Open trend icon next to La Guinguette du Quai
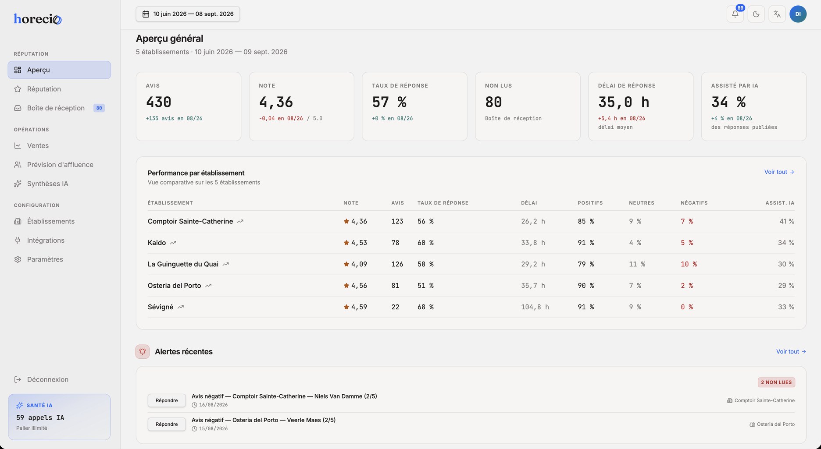This screenshot has width=821, height=449. (226, 264)
